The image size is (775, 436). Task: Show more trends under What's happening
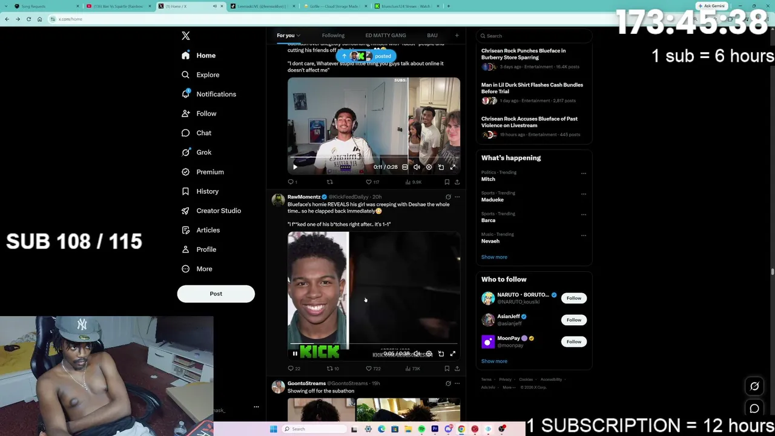click(494, 257)
